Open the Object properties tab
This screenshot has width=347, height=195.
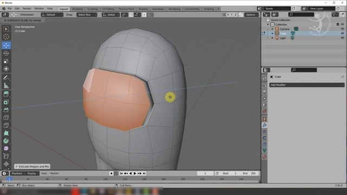265,119
